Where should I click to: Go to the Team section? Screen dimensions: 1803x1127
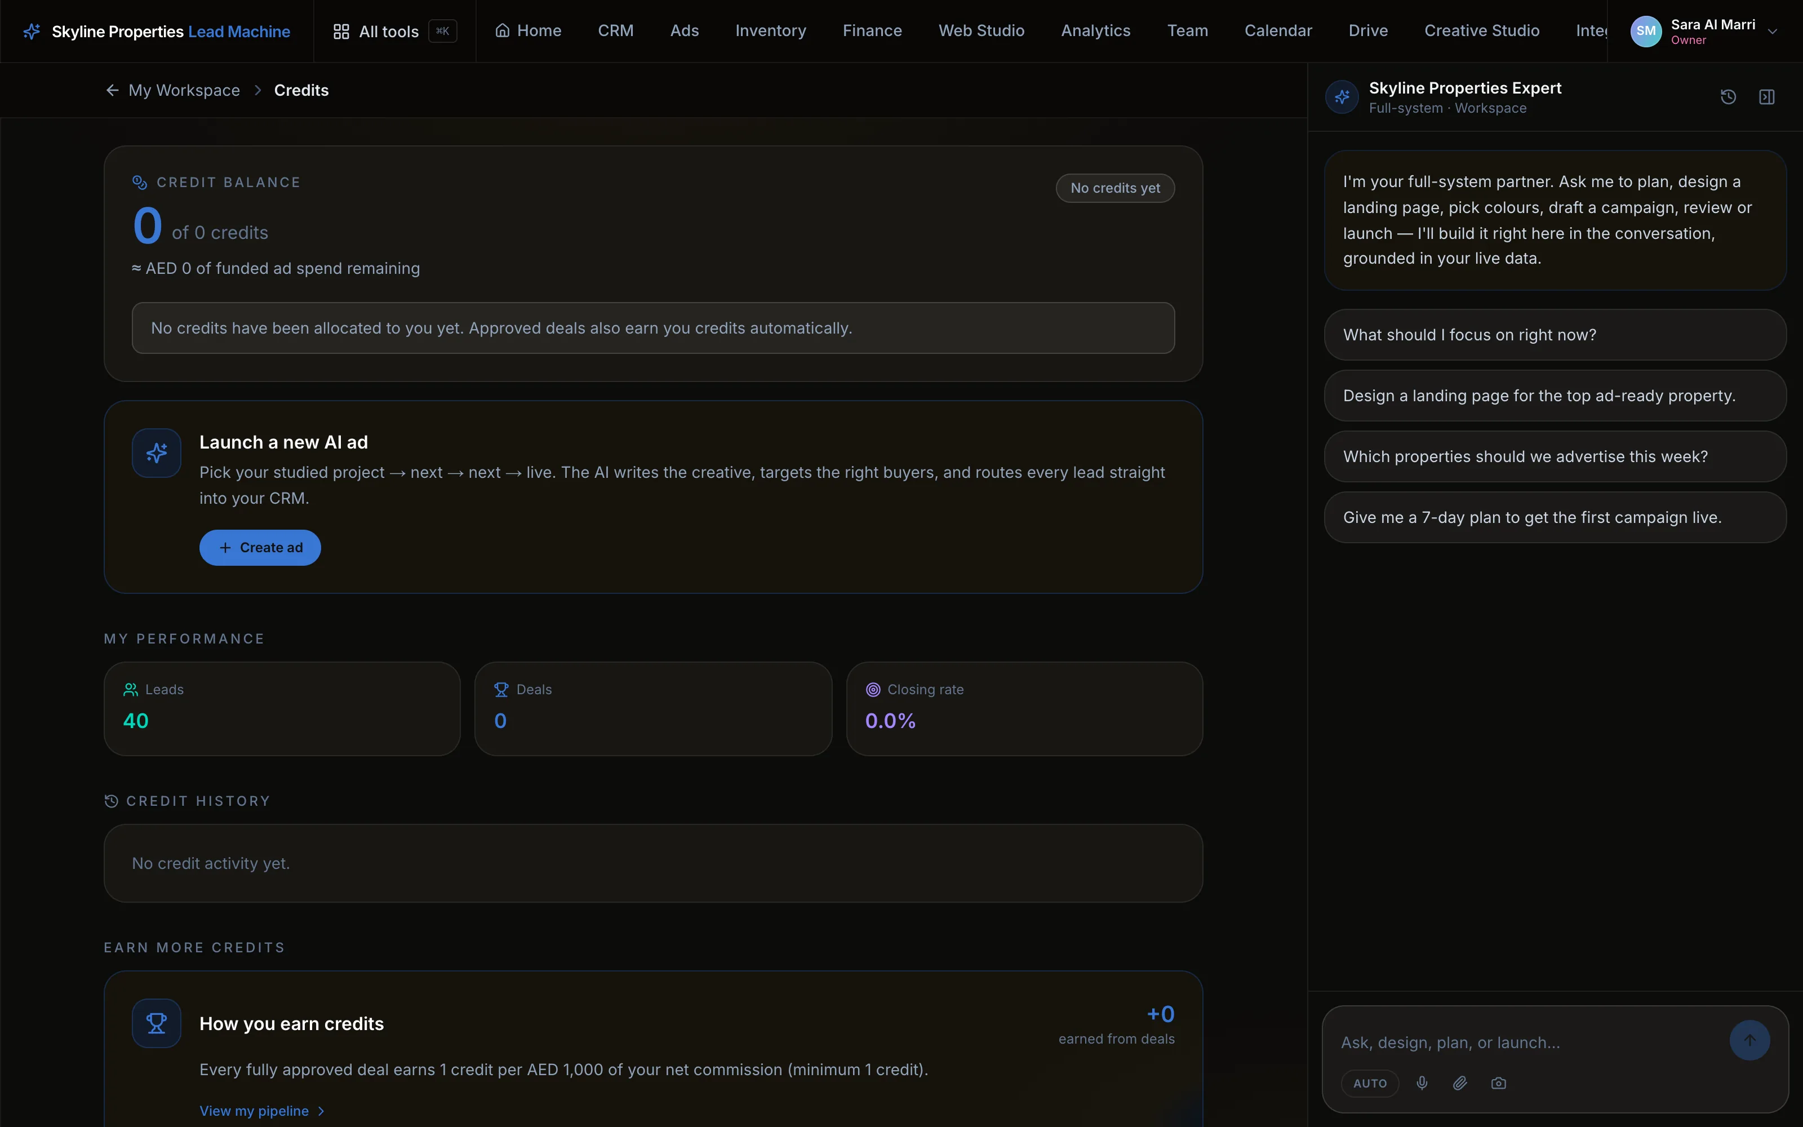(1188, 30)
